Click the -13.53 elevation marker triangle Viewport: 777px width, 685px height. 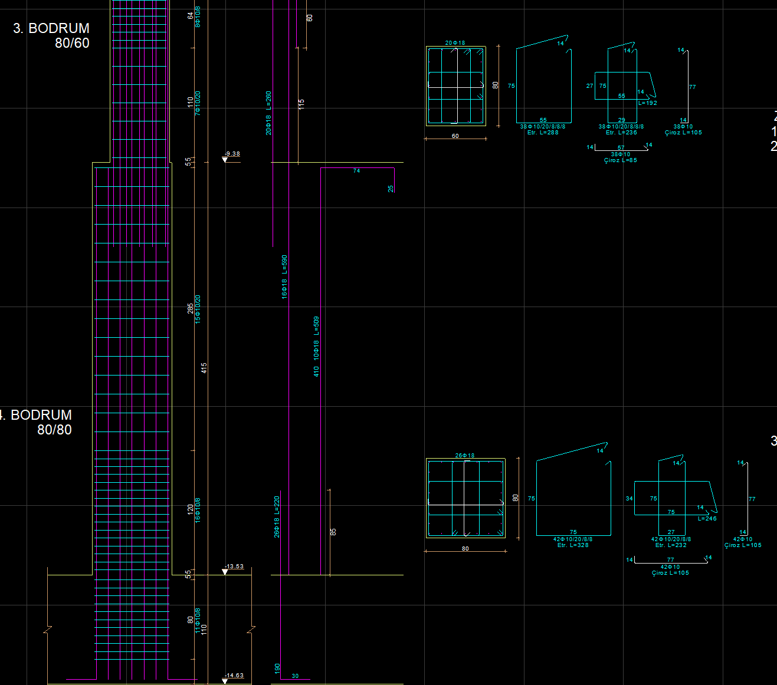pyautogui.click(x=225, y=572)
